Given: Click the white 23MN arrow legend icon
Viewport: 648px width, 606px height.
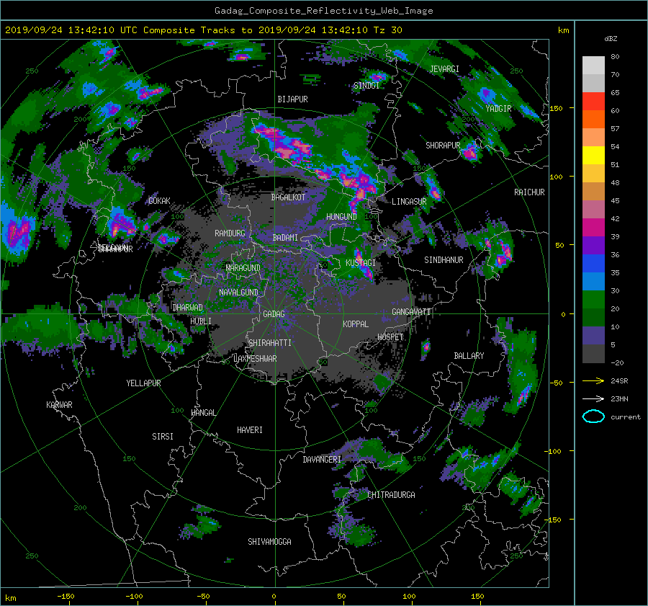Looking at the screenshot, I should point(593,398).
